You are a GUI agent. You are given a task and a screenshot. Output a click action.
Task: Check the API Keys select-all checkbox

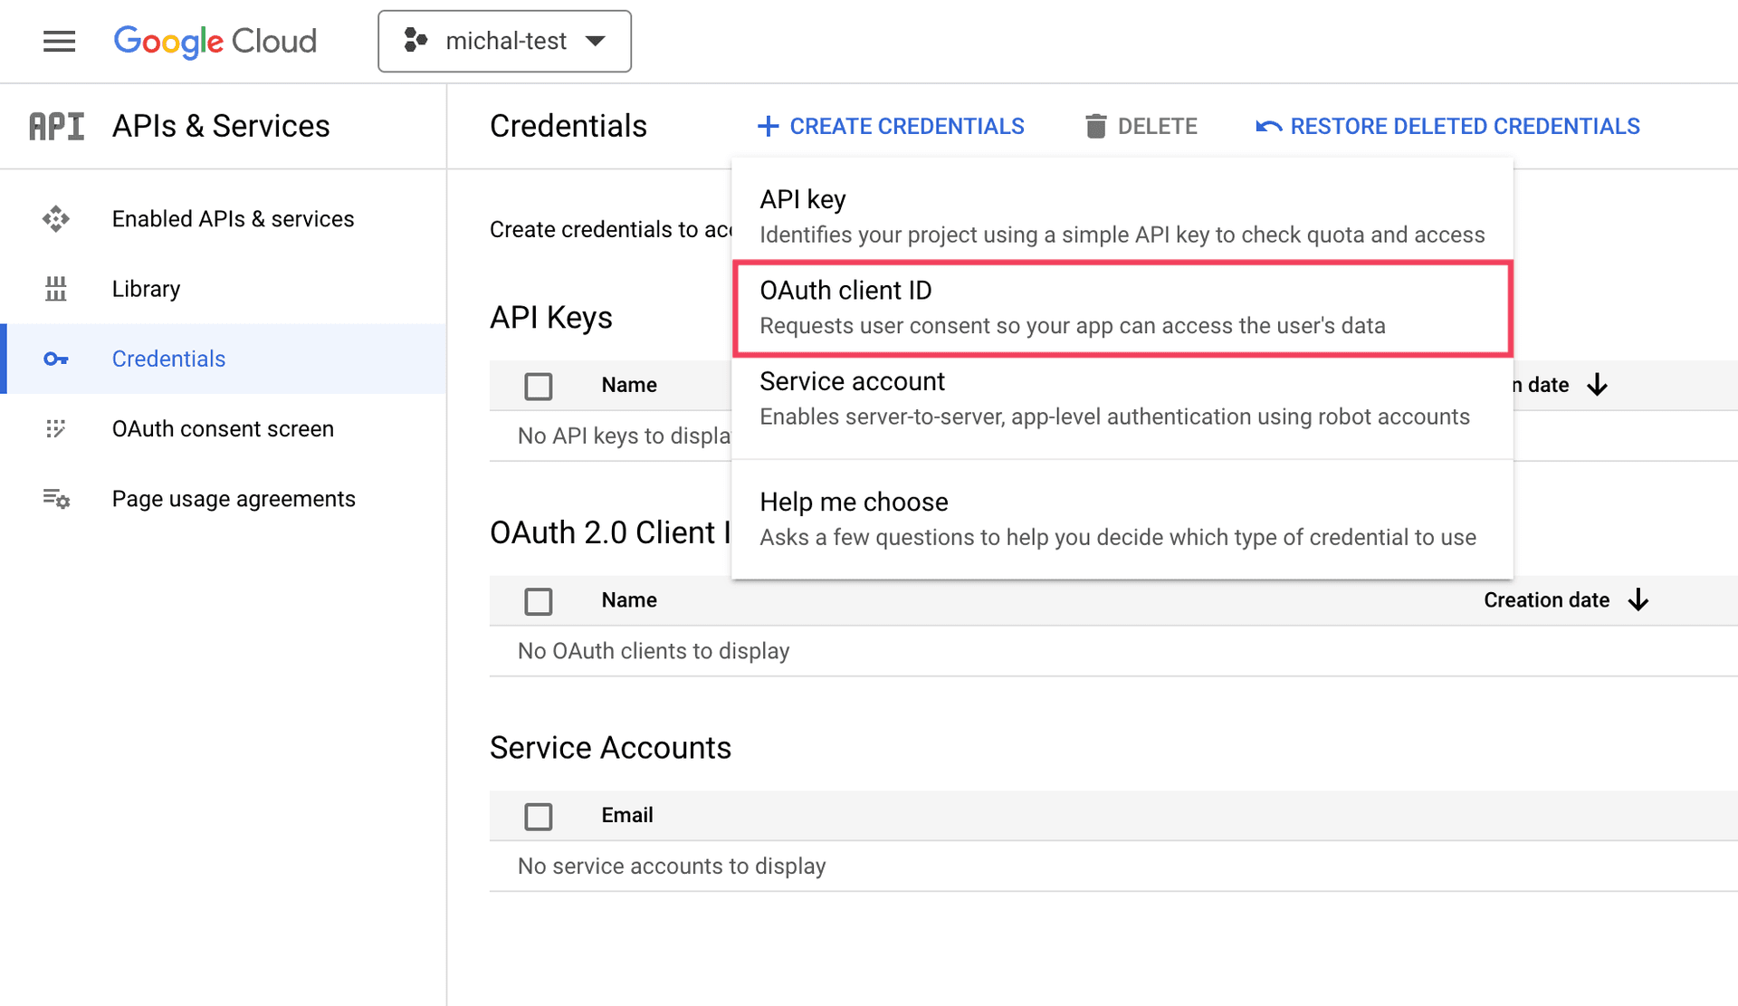tap(539, 387)
